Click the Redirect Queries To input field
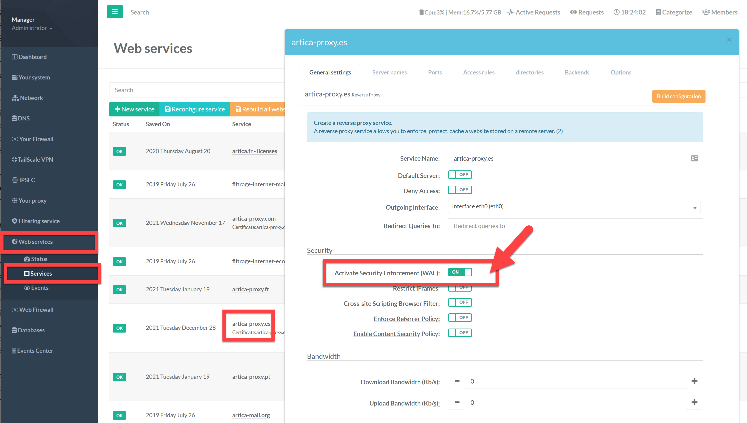 [x=575, y=226]
